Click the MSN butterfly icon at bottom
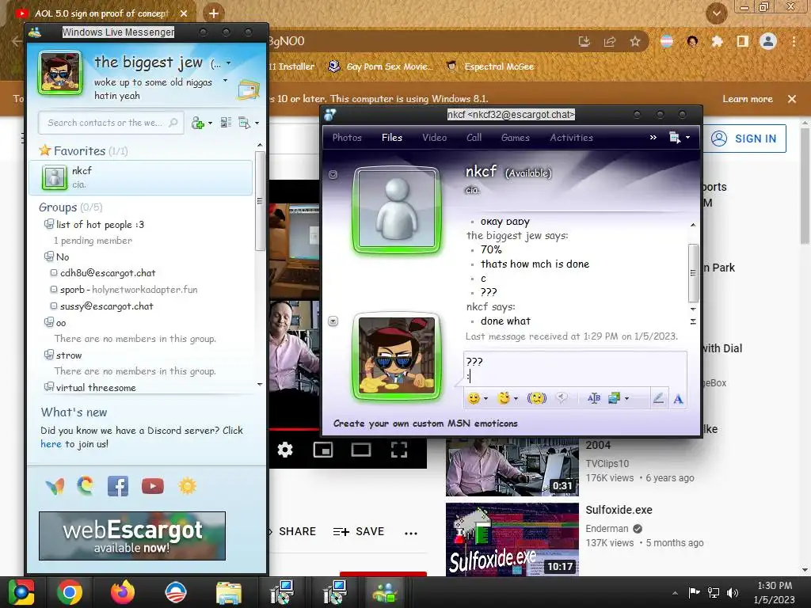The height and width of the screenshot is (608, 811). pos(55,487)
